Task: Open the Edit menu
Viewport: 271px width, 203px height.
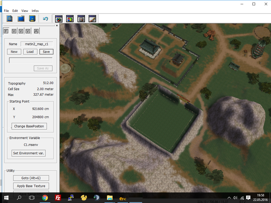Action: [x=15, y=11]
